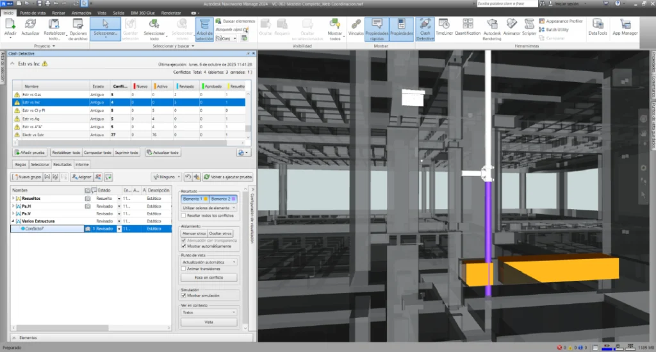This screenshot has height=352, width=656.
Task: Click the print icon in quick access toolbar
Action: pos(47,3)
